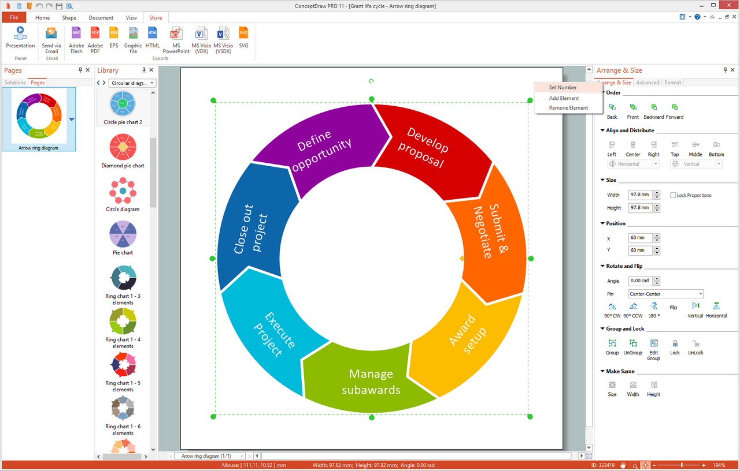Image resolution: width=740 pixels, height=471 pixels.
Task: Rotate shape 180°
Action: (x=654, y=310)
